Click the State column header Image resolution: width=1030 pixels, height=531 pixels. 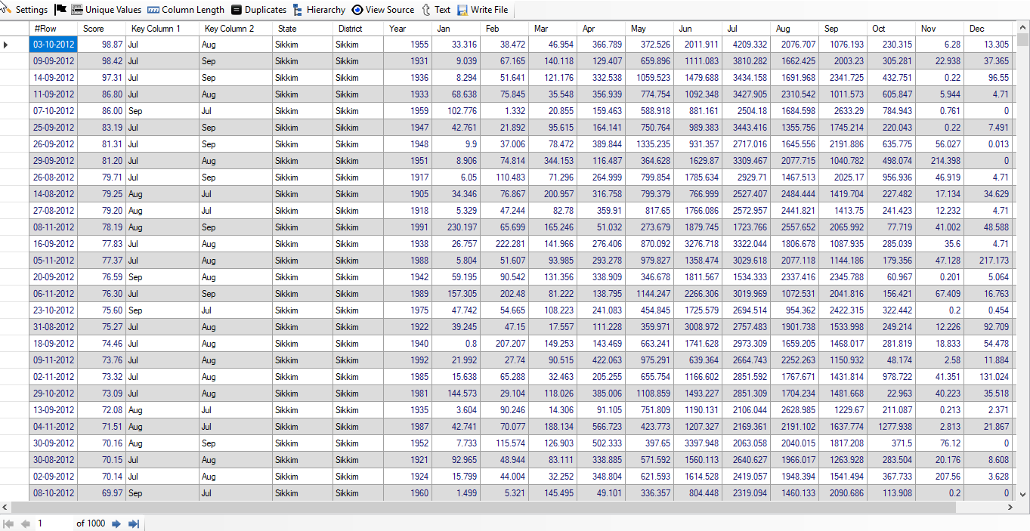302,29
